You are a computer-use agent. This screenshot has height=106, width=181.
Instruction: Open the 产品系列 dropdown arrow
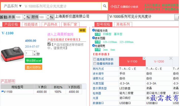point(20,6)
